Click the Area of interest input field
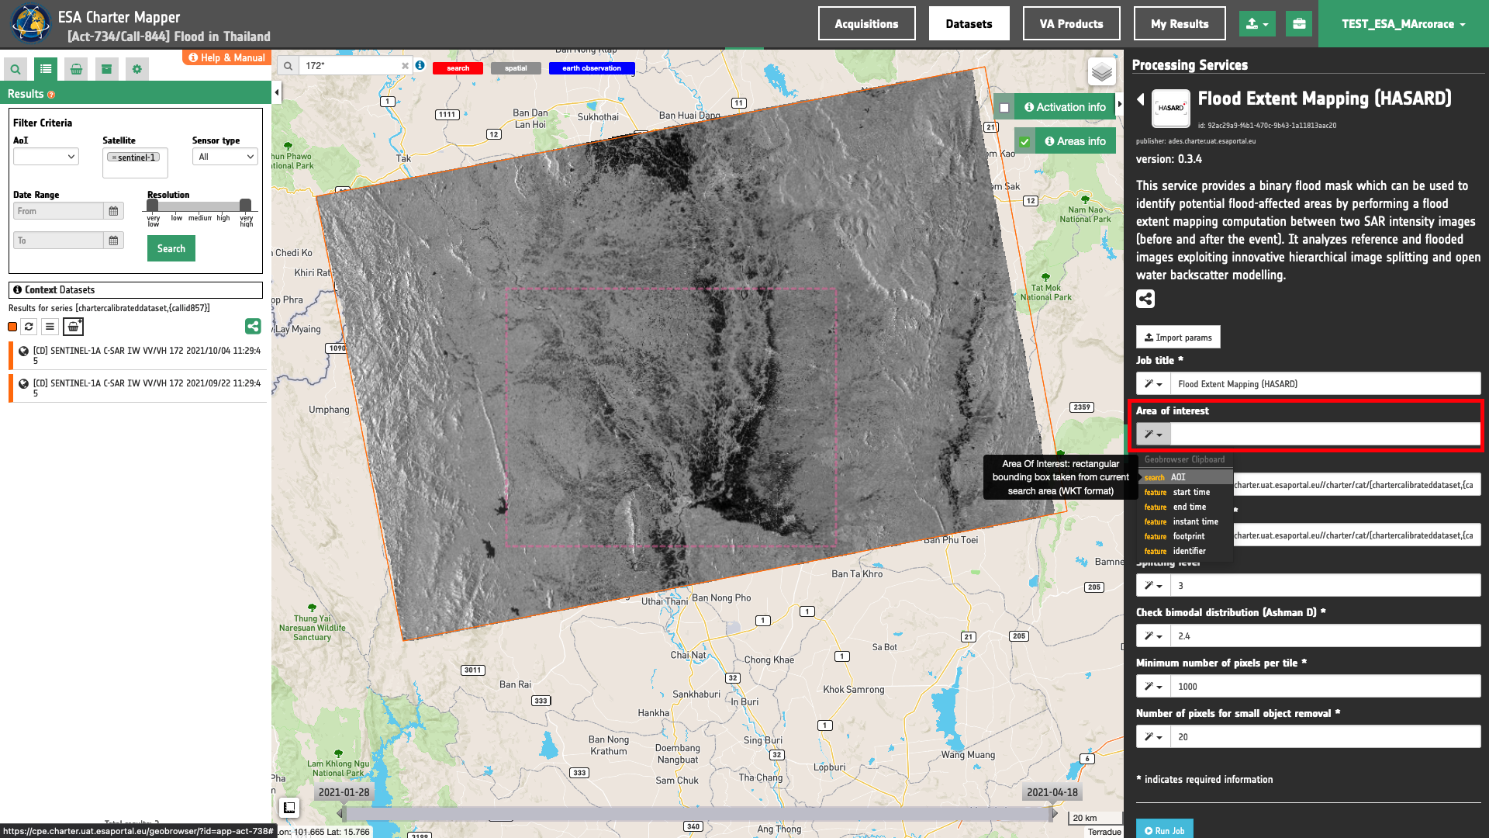Viewport: 1489px width, 838px height. (1325, 435)
